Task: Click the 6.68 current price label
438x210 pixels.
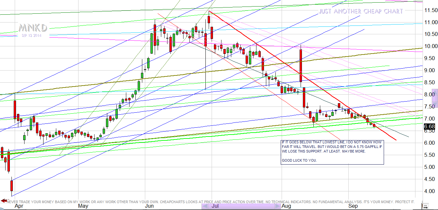Action: click(429, 126)
